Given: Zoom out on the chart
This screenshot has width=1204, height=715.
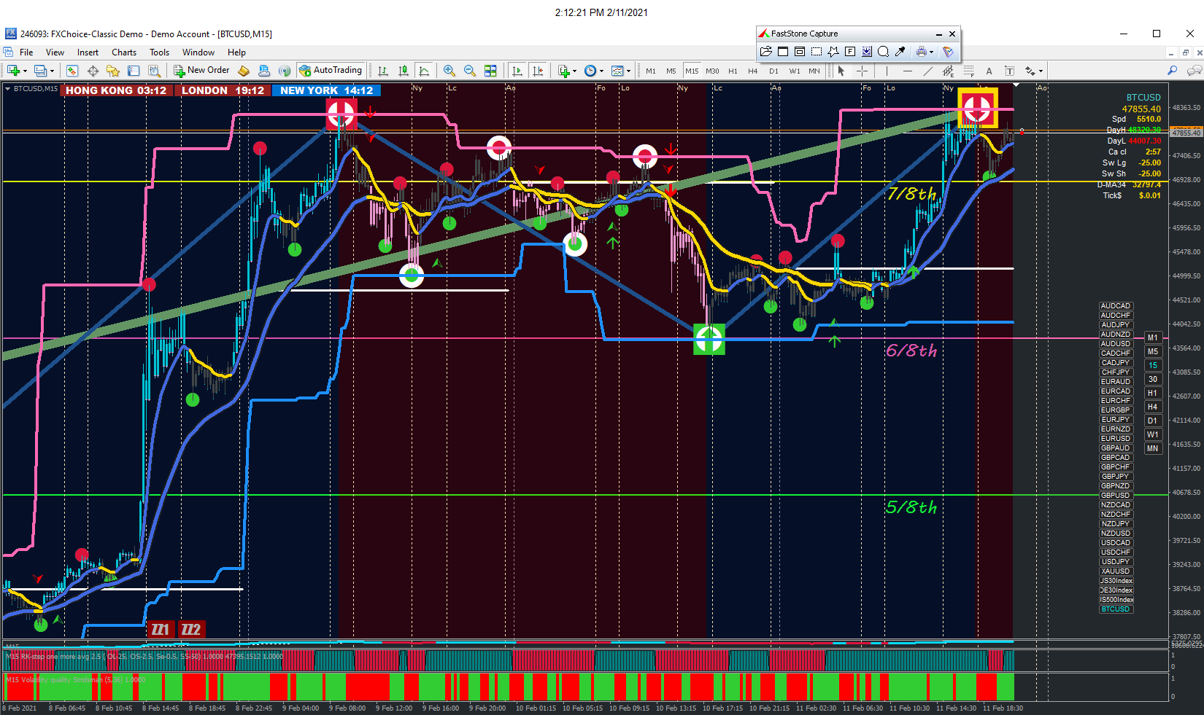Looking at the screenshot, I should click(470, 71).
